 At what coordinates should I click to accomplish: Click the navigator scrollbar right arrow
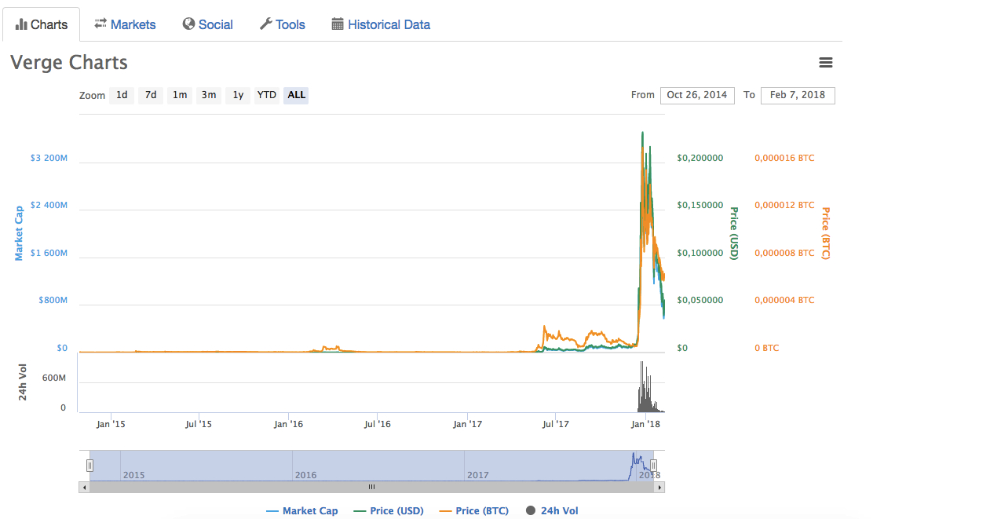tap(659, 488)
